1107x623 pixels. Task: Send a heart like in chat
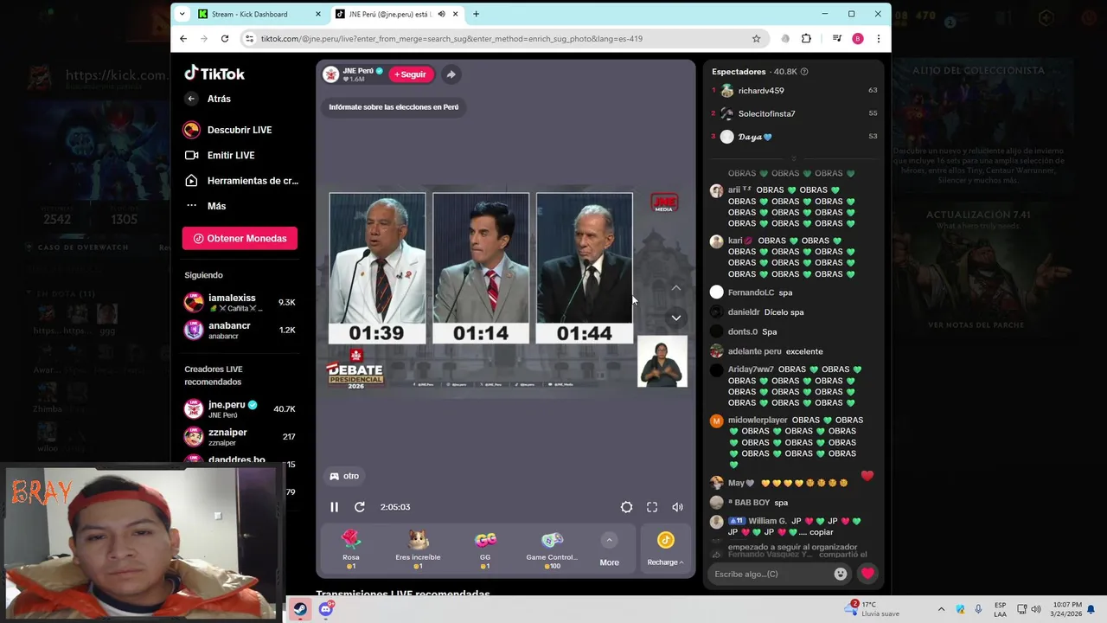(x=867, y=574)
